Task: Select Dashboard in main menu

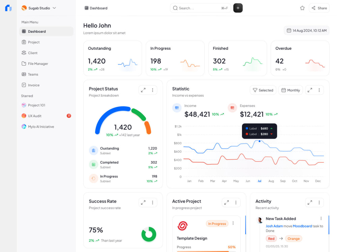Action: [x=46, y=31]
